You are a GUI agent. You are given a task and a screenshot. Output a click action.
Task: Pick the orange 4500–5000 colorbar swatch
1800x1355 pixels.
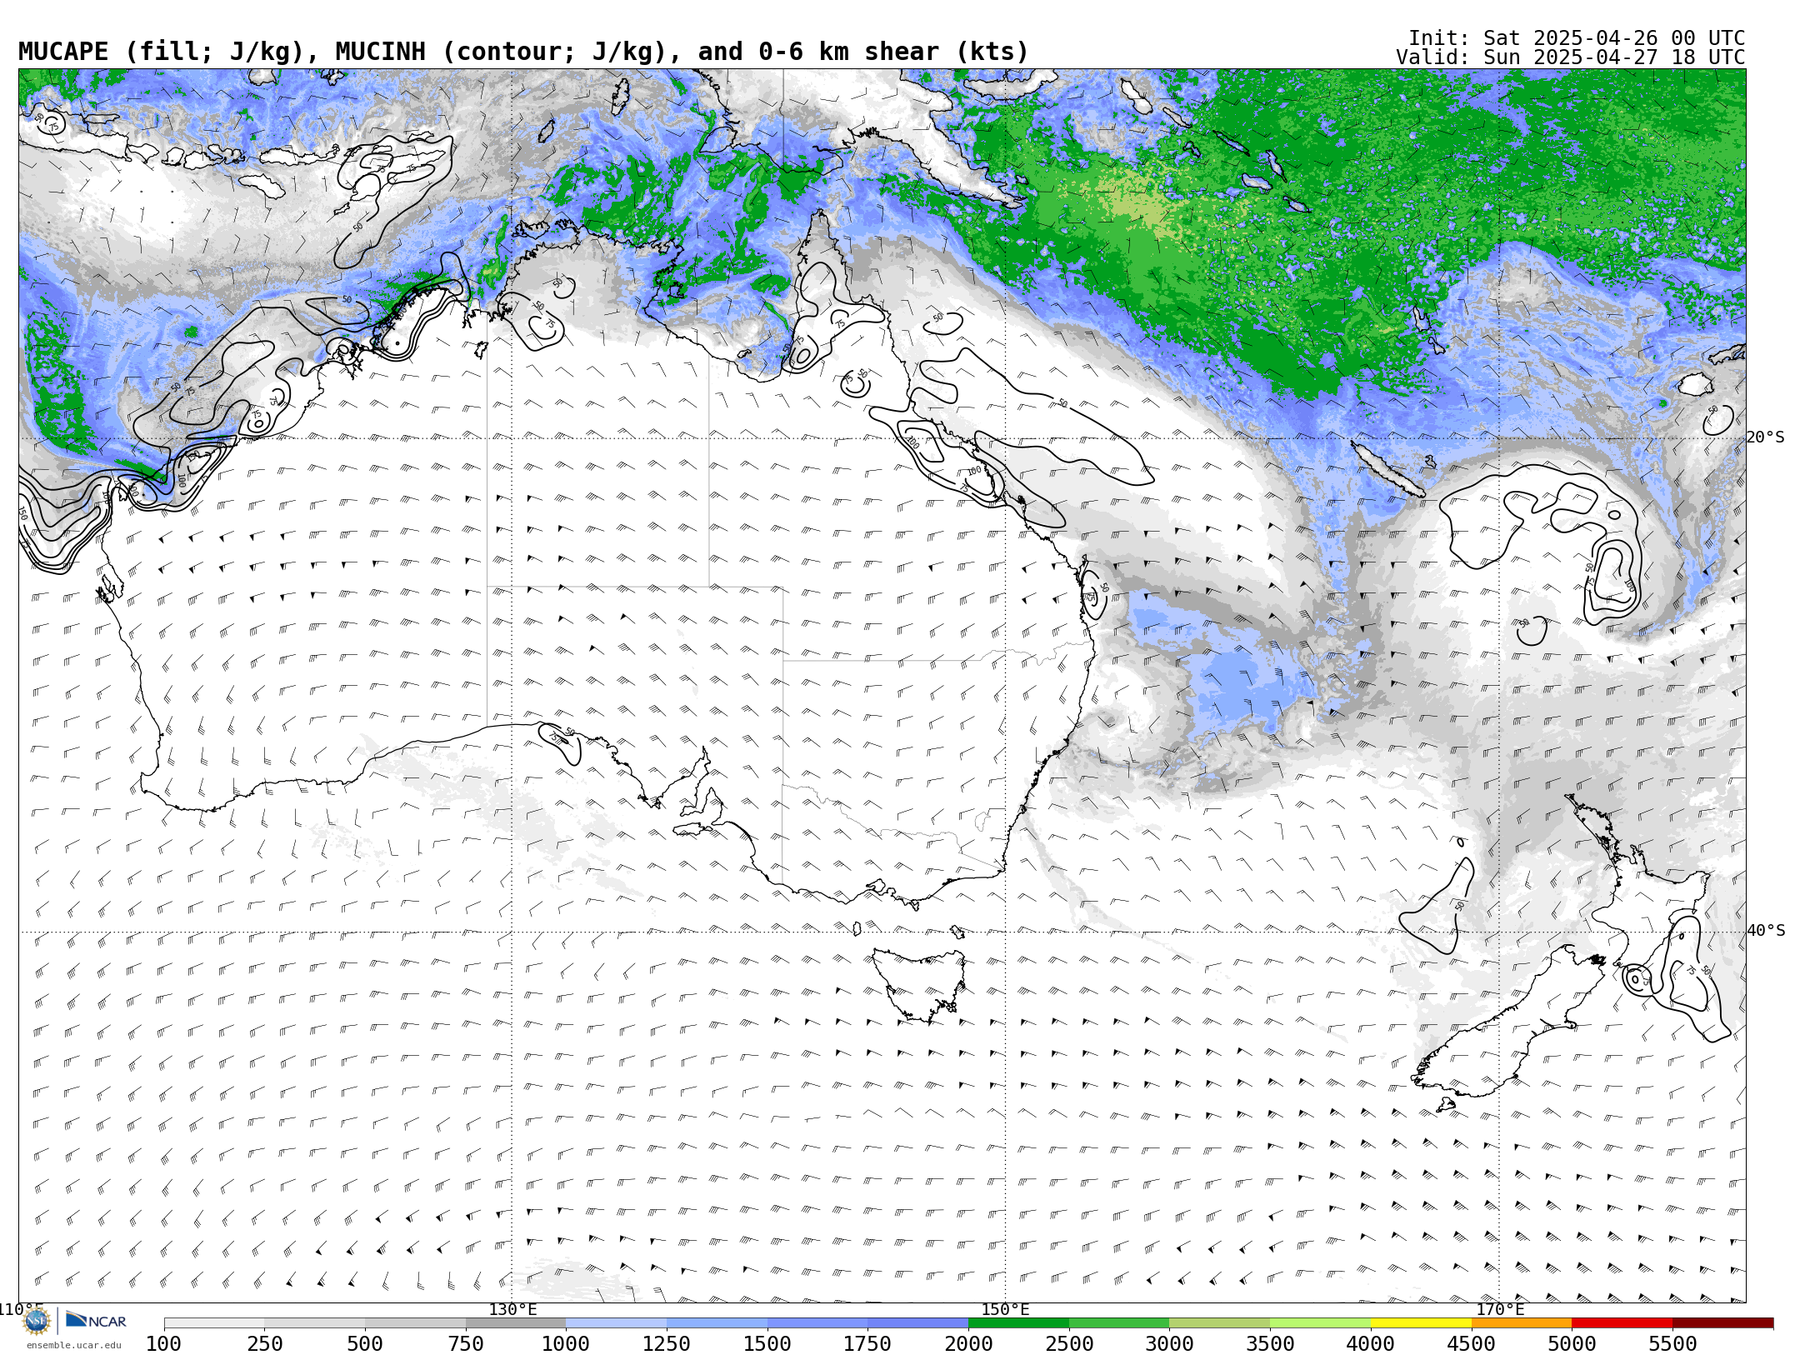tap(1522, 1323)
